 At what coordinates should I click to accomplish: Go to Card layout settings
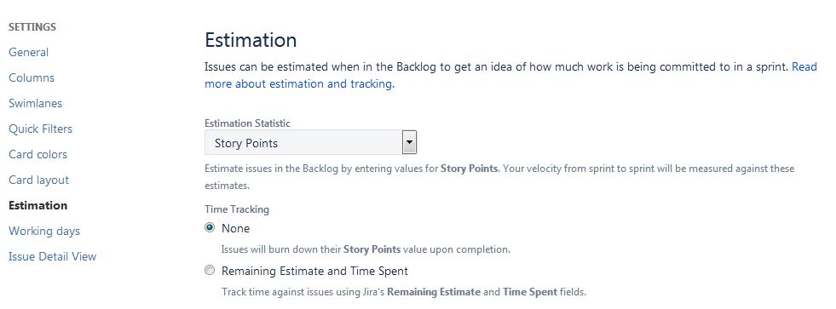tap(39, 180)
